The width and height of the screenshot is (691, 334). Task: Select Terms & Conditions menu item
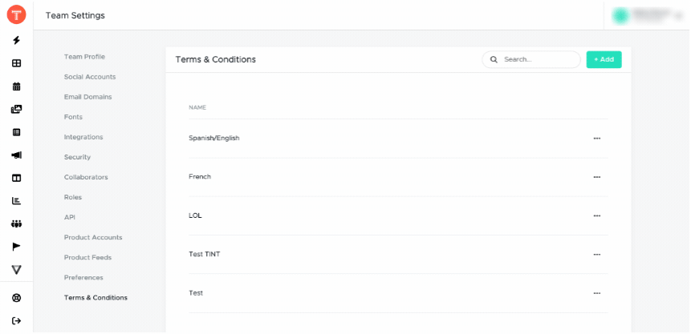[96, 297]
